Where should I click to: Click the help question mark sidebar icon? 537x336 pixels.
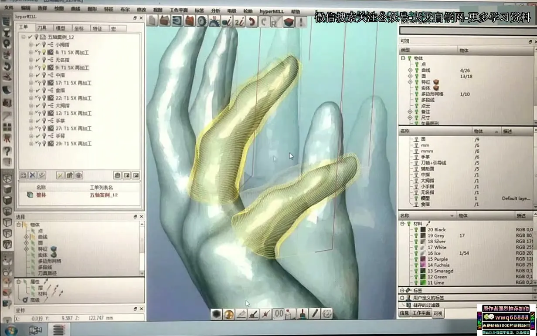pyautogui.click(x=7, y=151)
